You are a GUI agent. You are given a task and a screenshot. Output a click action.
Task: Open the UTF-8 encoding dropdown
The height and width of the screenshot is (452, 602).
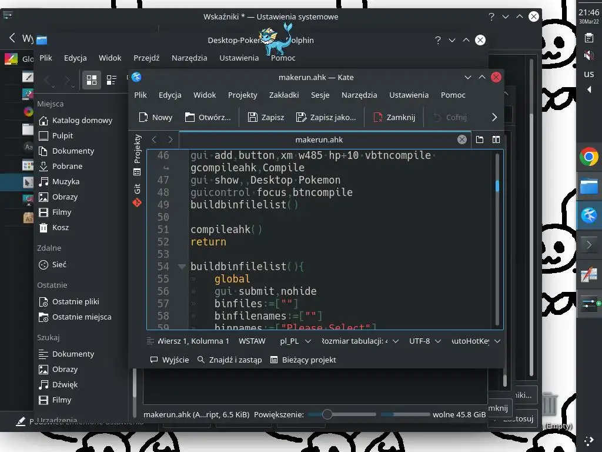(425, 341)
